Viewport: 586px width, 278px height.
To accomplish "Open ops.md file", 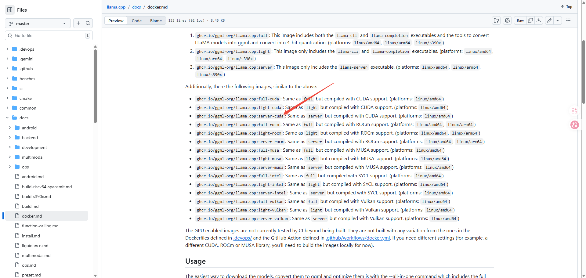I will 29,265.
